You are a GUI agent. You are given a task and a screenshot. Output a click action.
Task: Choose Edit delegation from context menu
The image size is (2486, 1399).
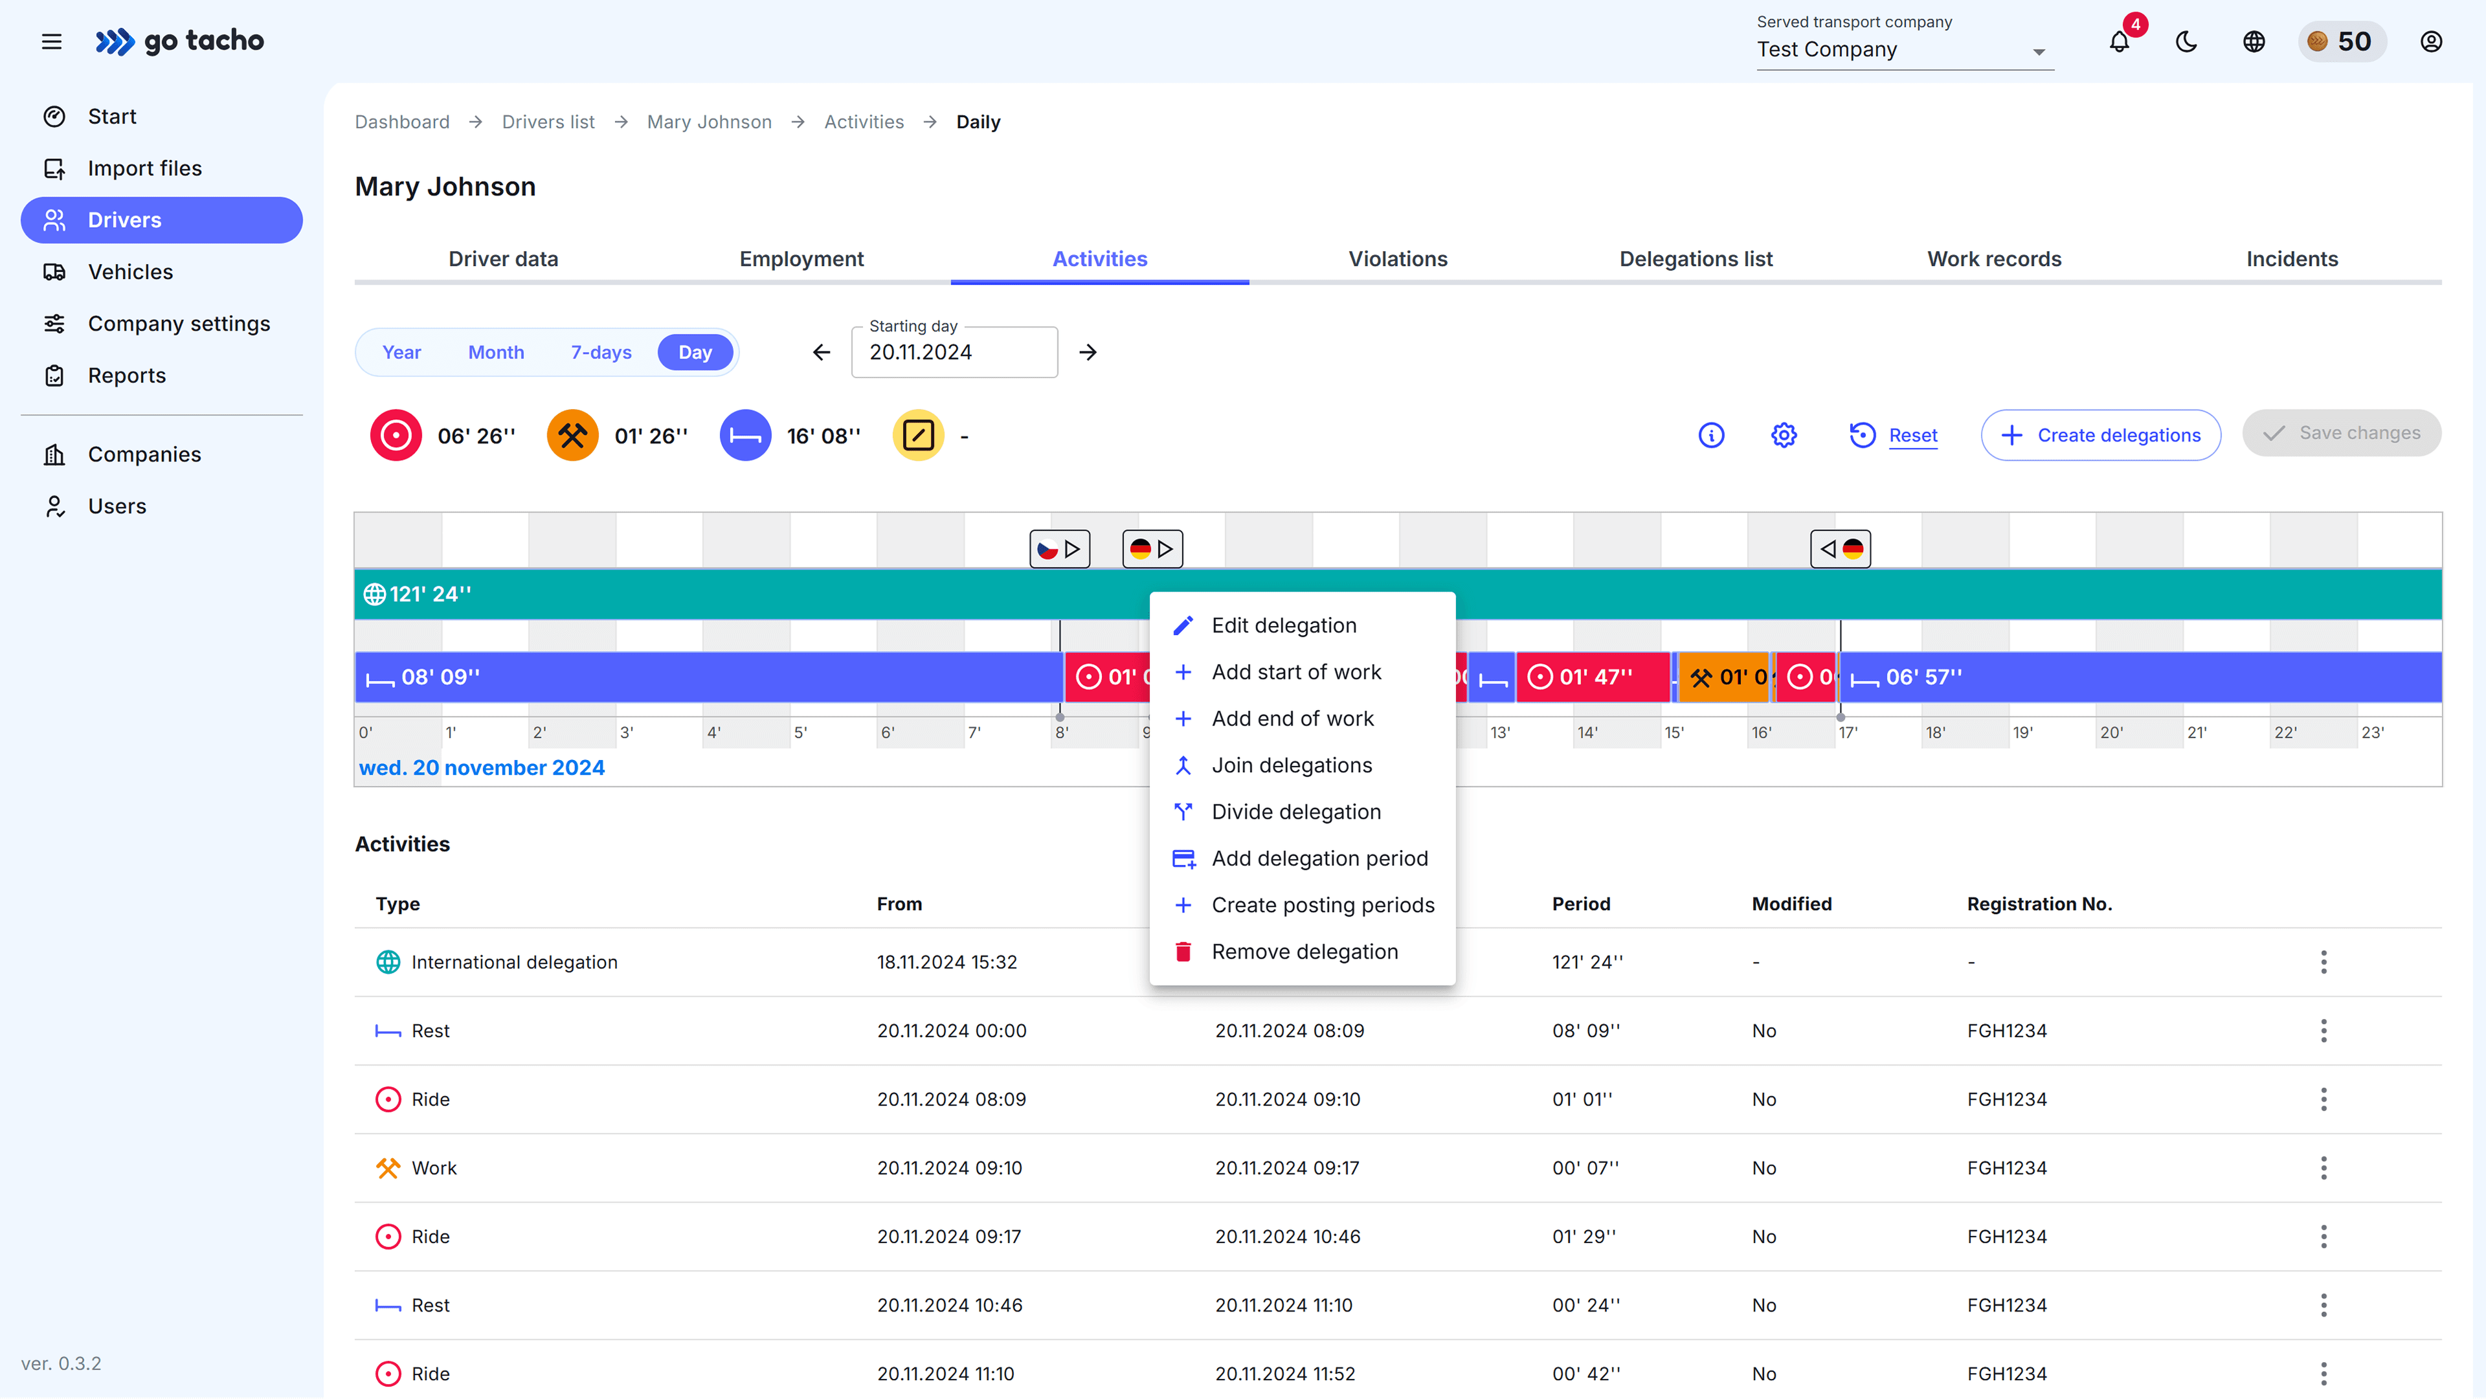click(x=1303, y=626)
